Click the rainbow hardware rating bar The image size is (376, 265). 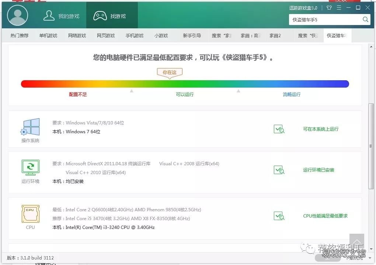tap(185, 84)
